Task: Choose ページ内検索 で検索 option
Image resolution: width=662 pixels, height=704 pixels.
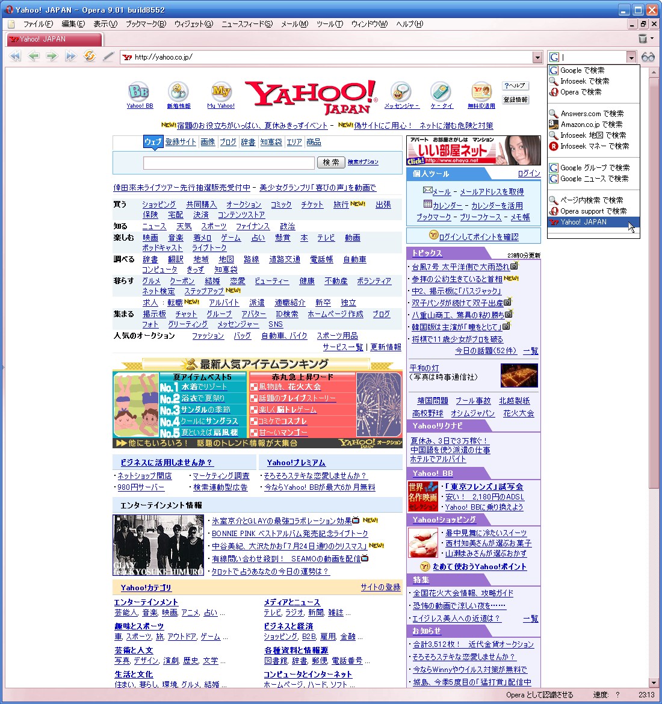Action: tap(593, 200)
